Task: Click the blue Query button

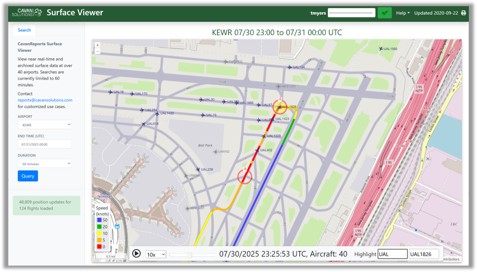Action: click(x=28, y=176)
